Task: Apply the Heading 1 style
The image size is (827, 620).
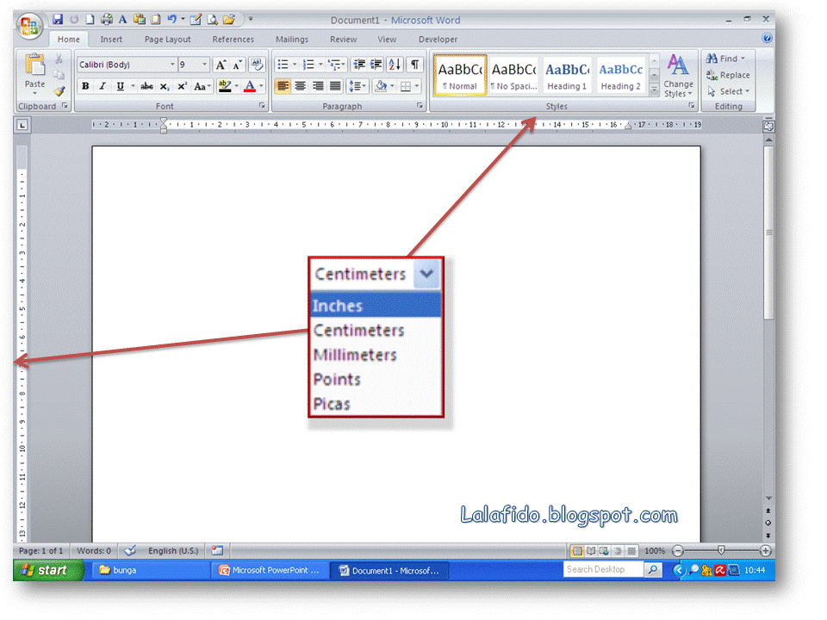Action: pos(567,76)
